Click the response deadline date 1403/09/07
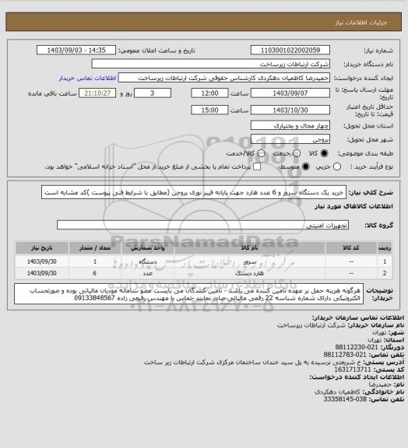 coord(290,93)
